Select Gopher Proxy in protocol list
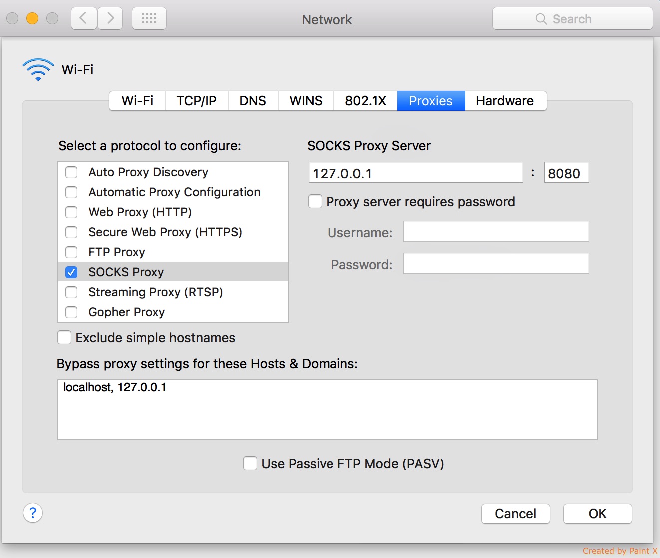 (x=173, y=312)
